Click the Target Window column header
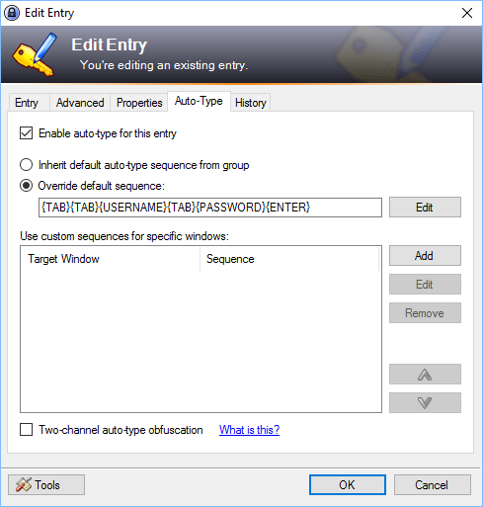The image size is (483, 507). tap(111, 259)
